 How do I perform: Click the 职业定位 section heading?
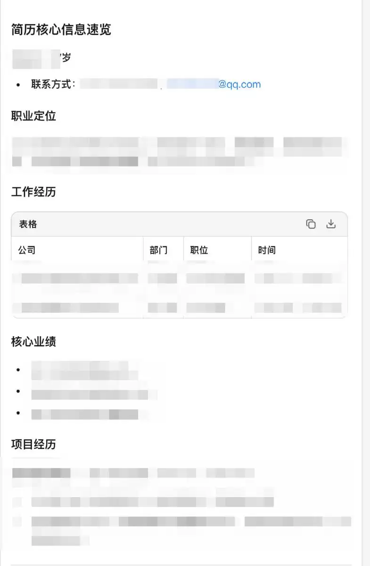point(33,116)
